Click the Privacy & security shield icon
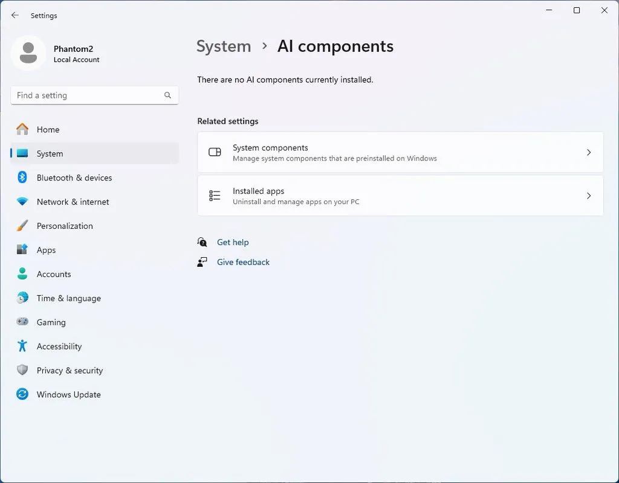Image resolution: width=619 pixels, height=483 pixels. (22, 370)
